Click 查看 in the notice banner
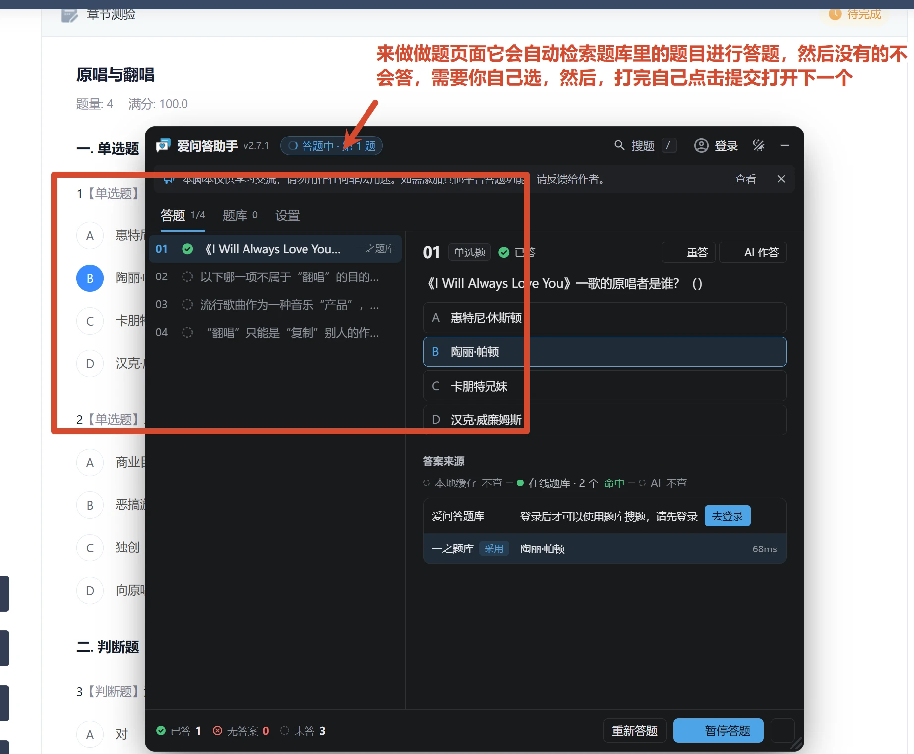Screen dimensions: 914x754 (x=745, y=179)
